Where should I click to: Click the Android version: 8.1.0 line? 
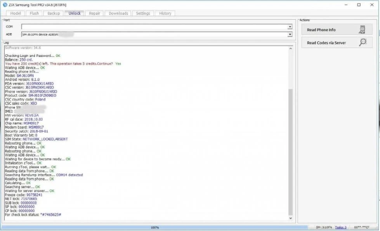tap(22, 79)
